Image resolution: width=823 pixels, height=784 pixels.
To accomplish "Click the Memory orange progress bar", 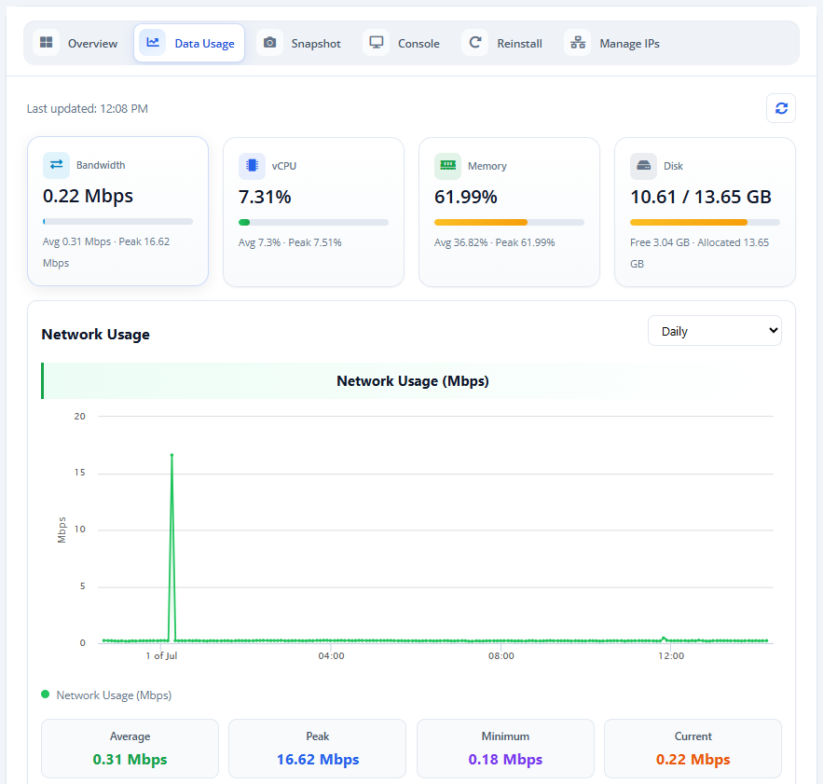I will (x=509, y=223).
